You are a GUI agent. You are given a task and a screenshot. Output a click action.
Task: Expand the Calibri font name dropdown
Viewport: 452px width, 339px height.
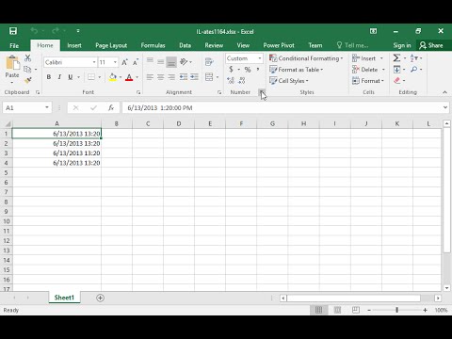coord(94,62)
